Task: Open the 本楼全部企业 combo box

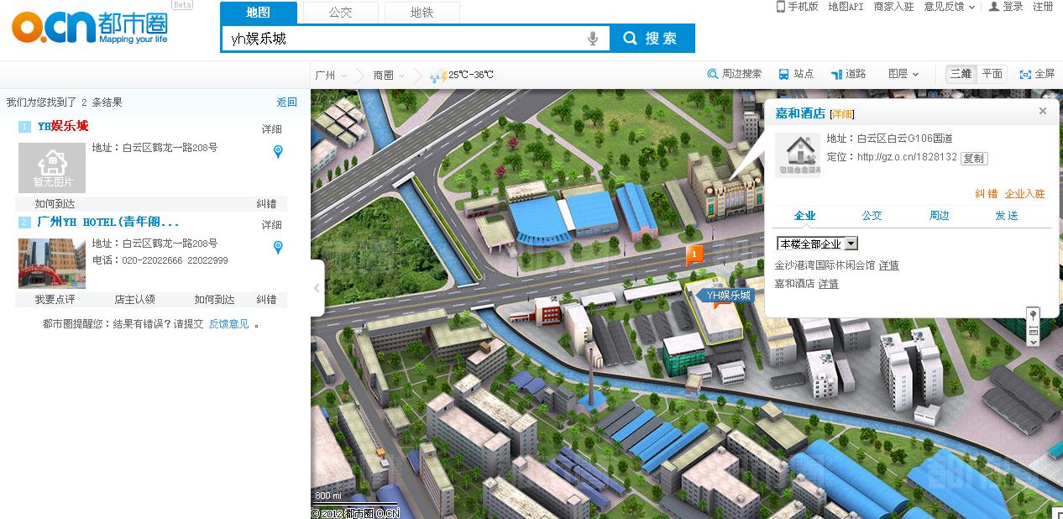Action: (818, 244)
